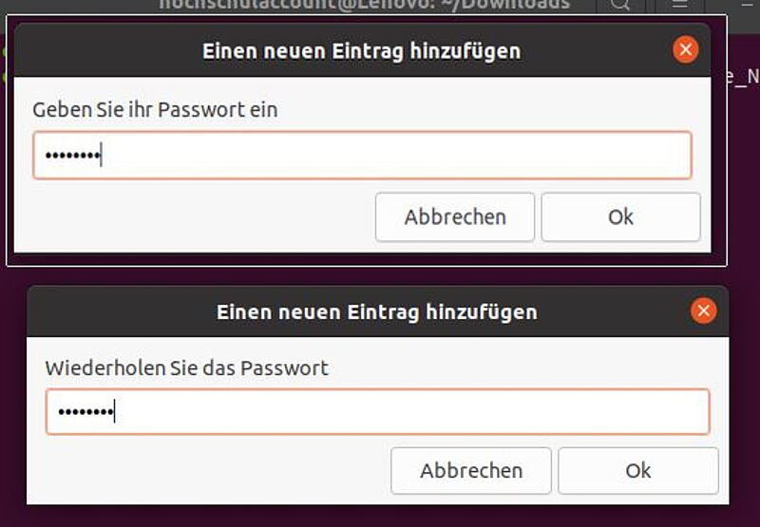
Task: Confirm with Ok in the repeat password dialog
Action: coord(637,471)
